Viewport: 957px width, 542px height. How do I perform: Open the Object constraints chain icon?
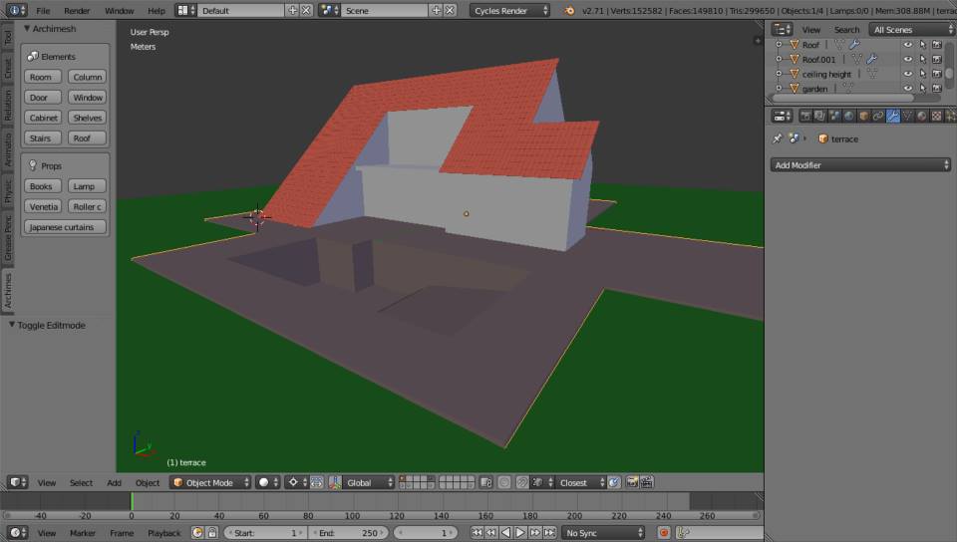(x=877, y=116)
